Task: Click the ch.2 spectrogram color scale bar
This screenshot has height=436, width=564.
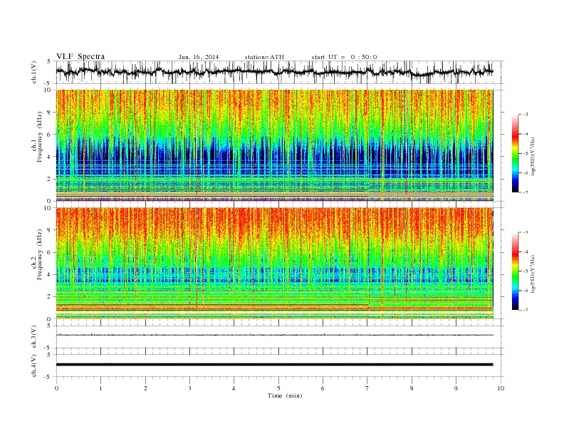Action: click(x=516, y=271)
